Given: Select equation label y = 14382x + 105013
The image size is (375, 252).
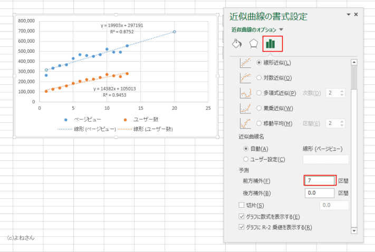Looking at the screenshot, I should pyautogui.click(x=114, y=89).
